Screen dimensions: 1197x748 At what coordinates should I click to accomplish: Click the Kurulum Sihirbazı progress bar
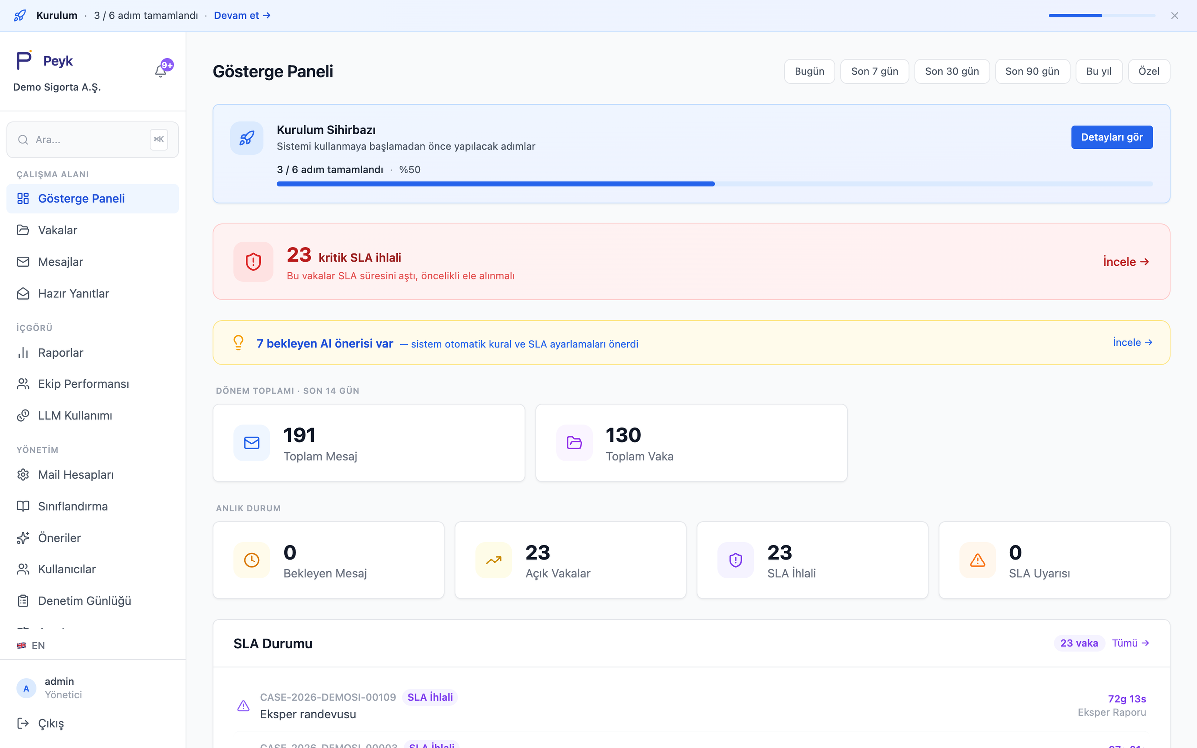coord(714,184)
